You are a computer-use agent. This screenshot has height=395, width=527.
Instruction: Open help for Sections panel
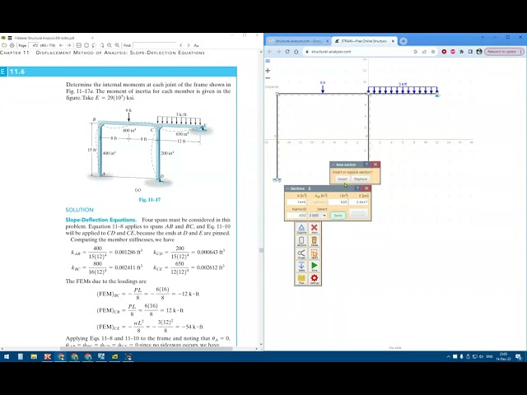tap(357, 188)
